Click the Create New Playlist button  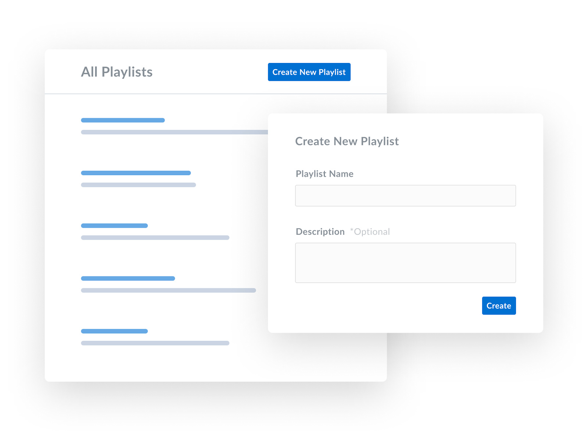tap(309, 72)
